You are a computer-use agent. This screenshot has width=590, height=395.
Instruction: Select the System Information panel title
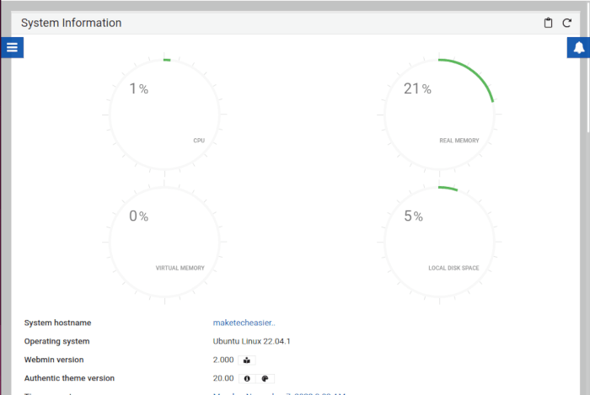point(71,23)
